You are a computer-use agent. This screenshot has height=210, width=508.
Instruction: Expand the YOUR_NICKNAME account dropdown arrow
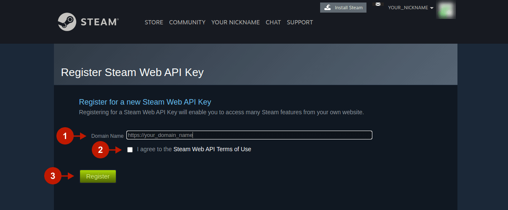coord(432,8)
